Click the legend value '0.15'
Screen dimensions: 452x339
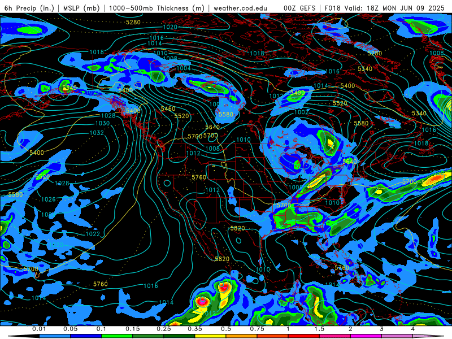pos(133,329)
